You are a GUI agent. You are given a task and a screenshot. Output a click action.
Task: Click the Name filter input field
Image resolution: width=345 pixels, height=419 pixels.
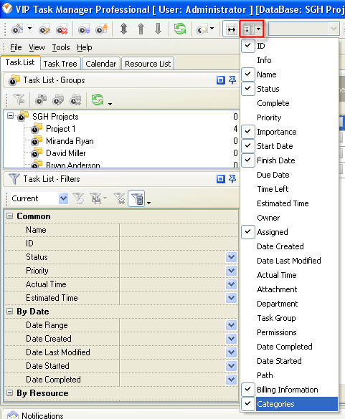click(179, 230)
